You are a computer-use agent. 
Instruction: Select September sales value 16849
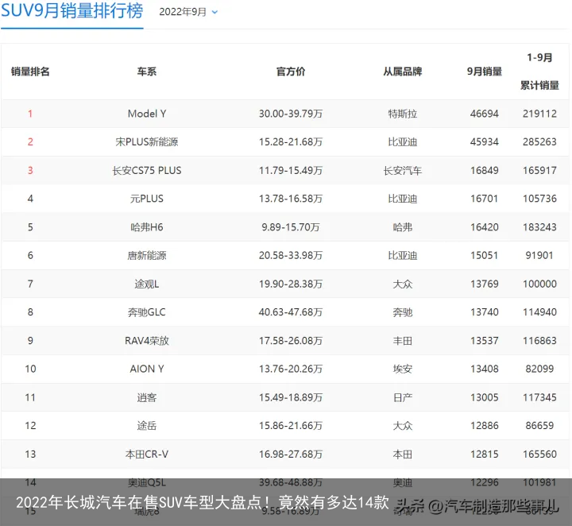click(x=485, y=170)
